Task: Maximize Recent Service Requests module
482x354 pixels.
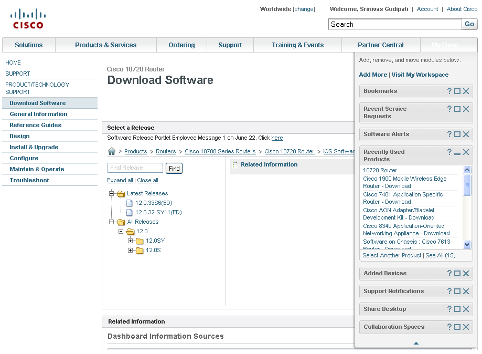Action: [457, 109]
